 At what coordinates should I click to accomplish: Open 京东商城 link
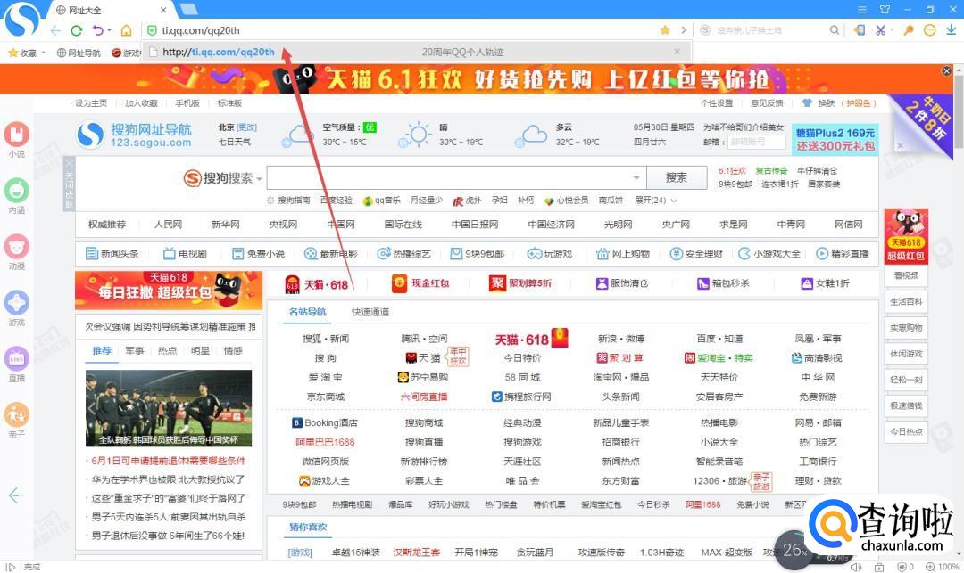coord(326,397)
